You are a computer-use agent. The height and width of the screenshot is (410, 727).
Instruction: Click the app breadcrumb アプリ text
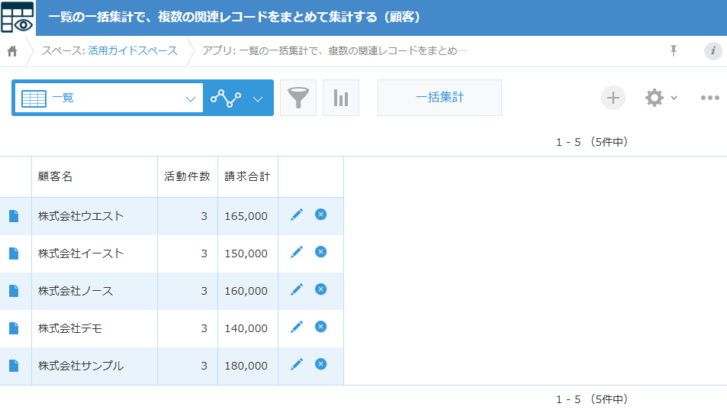[x=334, y=50]
